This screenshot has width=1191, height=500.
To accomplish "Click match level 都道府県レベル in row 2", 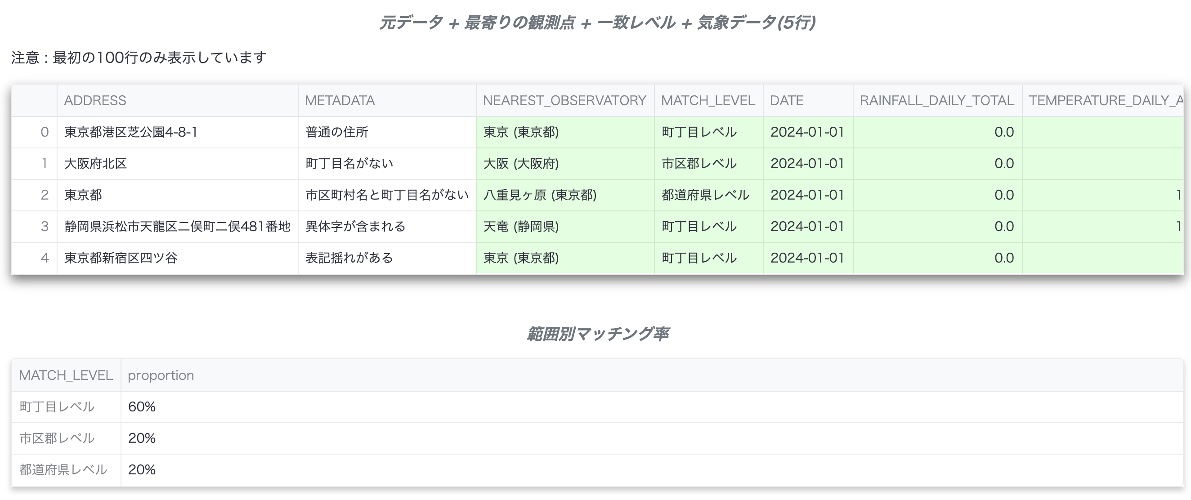I will pos(708,195).
